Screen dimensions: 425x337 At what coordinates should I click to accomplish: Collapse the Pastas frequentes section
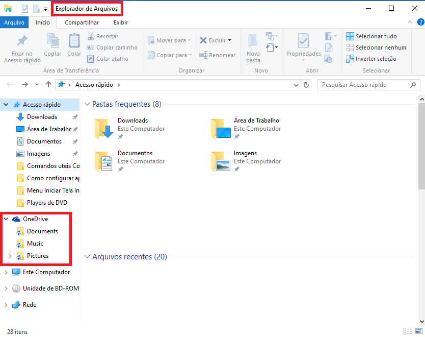(x=86, y=104)
